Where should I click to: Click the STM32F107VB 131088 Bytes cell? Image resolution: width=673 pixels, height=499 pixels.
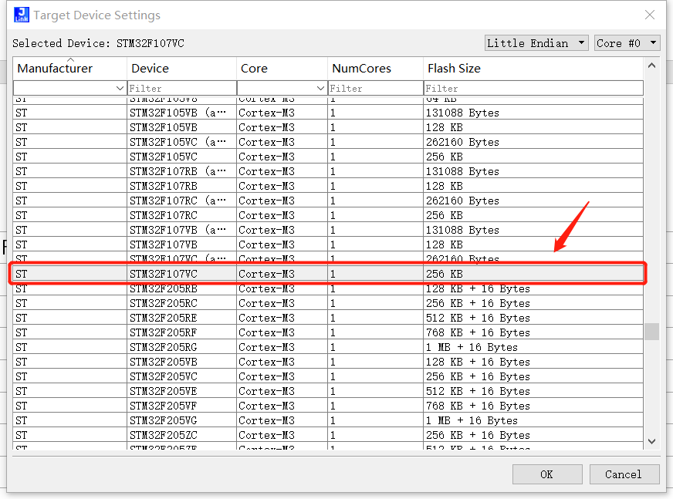(x=533, y=230)
